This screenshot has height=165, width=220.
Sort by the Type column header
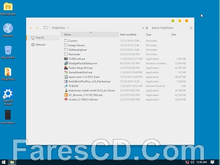point(148,34)
